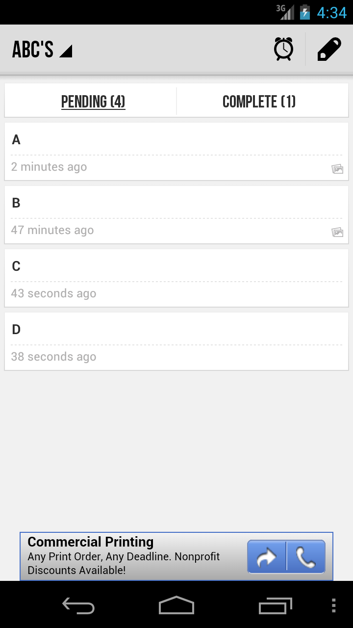Open image attachment icon on note B
The width and height of the screenshot is (353, 628).
point(337,233)
